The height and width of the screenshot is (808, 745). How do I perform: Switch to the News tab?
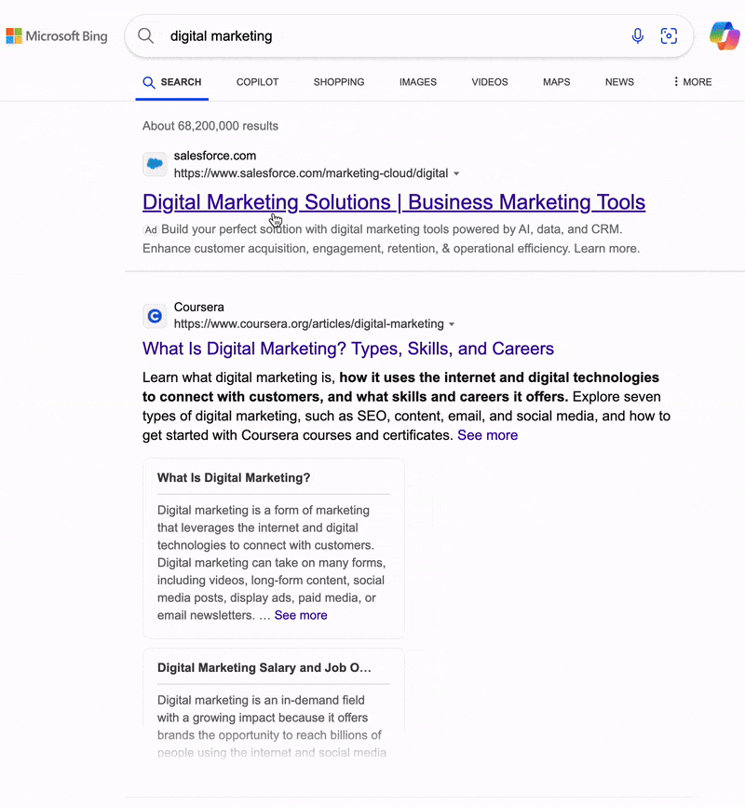coord(619,82)
